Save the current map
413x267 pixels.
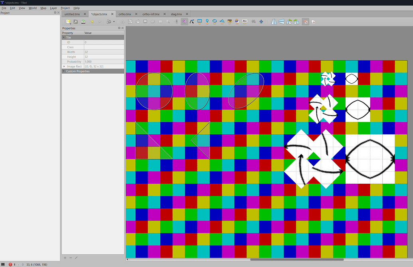pos(83,22)
